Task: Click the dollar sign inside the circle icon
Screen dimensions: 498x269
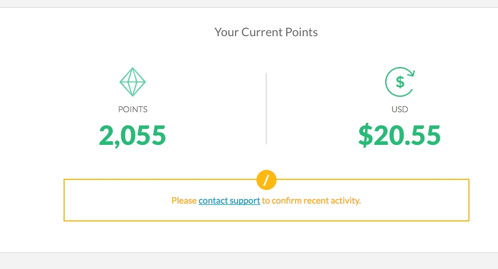Action: point(400,83)
